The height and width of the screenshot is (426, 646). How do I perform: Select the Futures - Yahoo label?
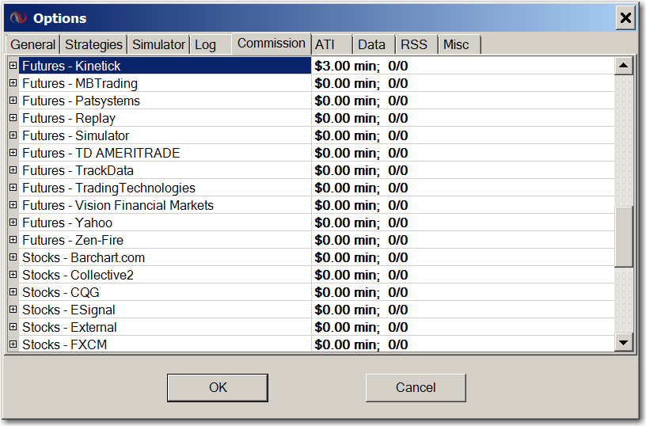67,223
